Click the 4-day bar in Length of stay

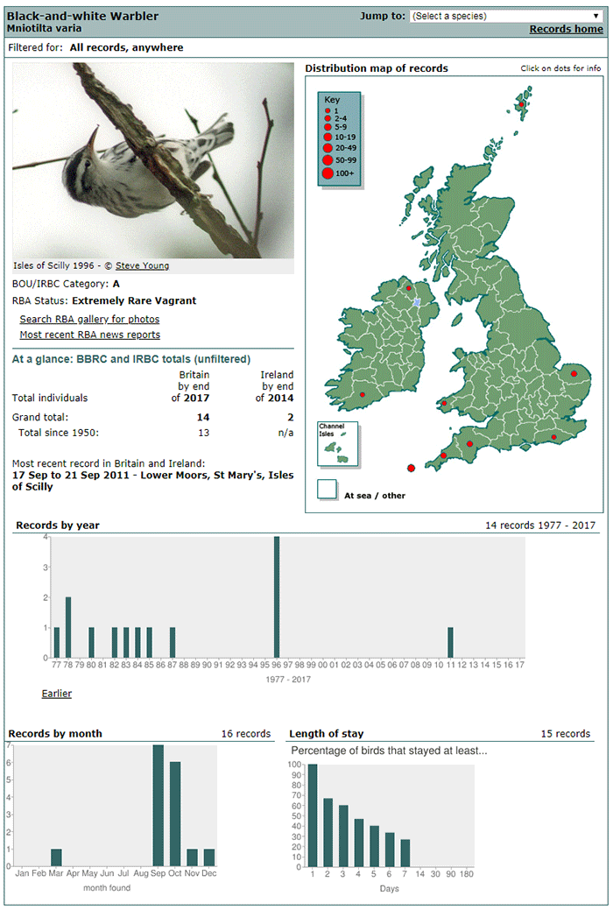[x=359, y=843]
